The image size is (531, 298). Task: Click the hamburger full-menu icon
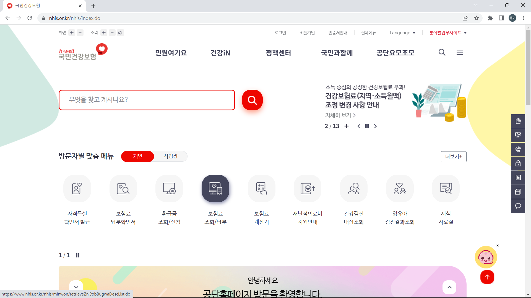click(459, 52)
